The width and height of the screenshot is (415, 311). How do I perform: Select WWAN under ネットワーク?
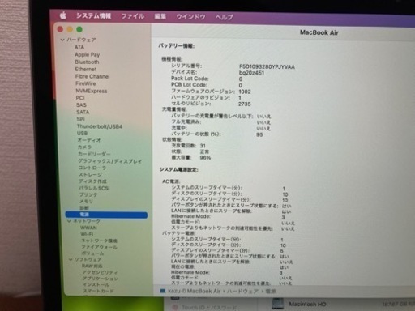88,228
